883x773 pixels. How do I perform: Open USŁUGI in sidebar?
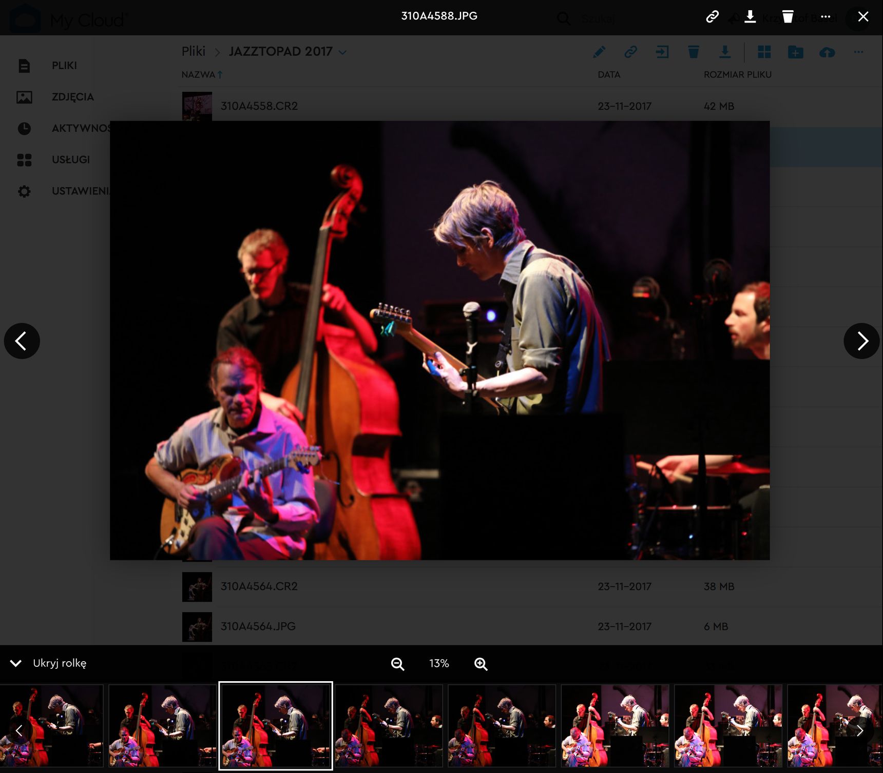(x=71, y=160)
